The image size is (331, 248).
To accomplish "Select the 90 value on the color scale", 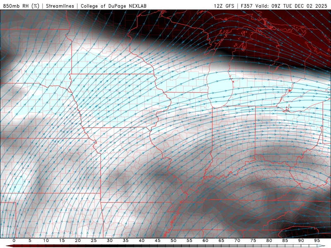I will pyautogui.click(x=301, y=241).
